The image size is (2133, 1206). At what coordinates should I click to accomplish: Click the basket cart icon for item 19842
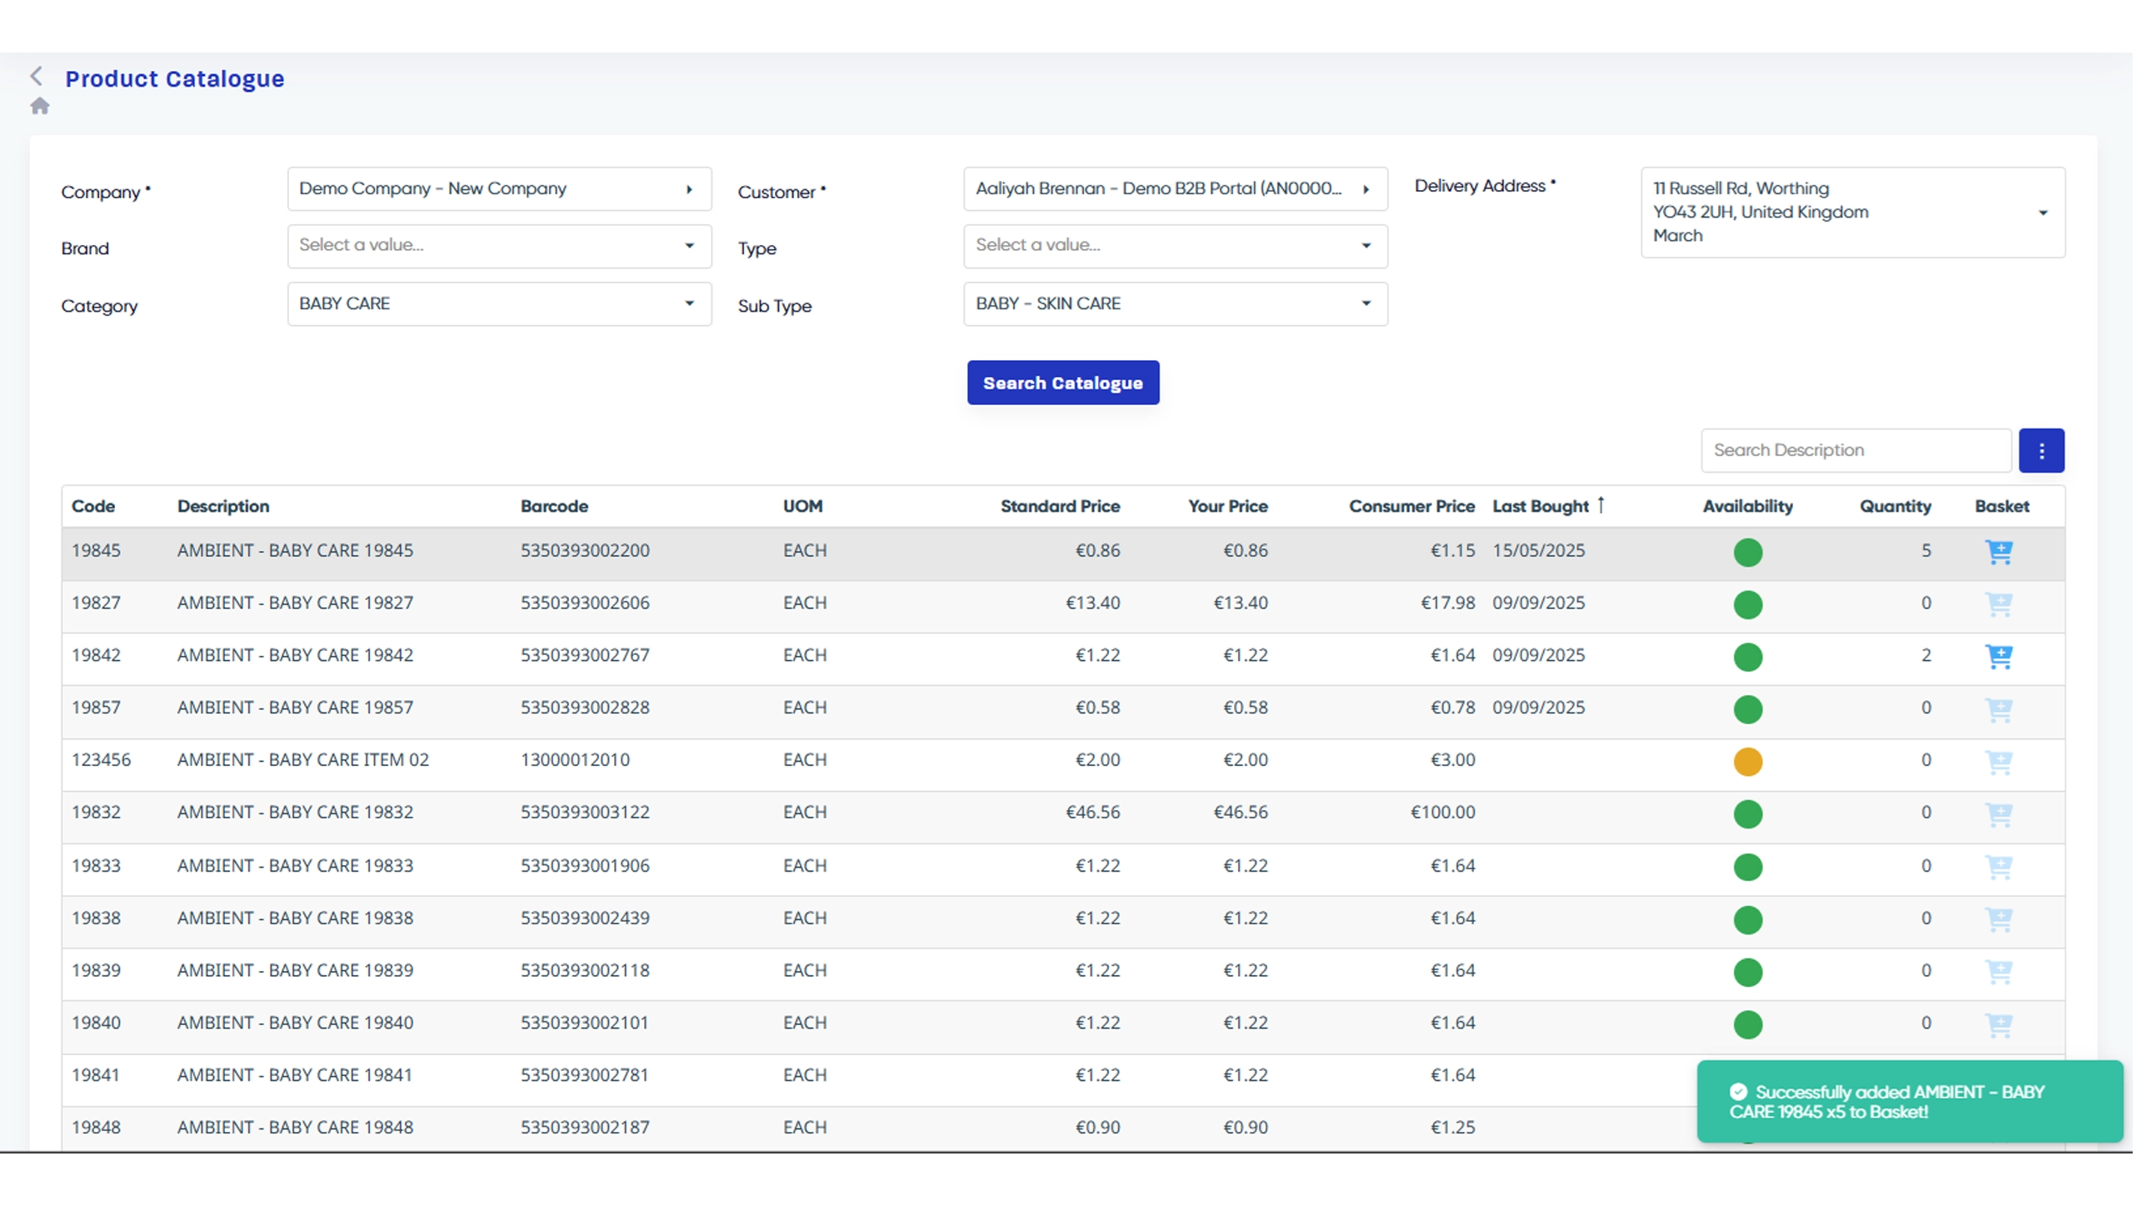pyautogui.click(x=1998, y=657)
